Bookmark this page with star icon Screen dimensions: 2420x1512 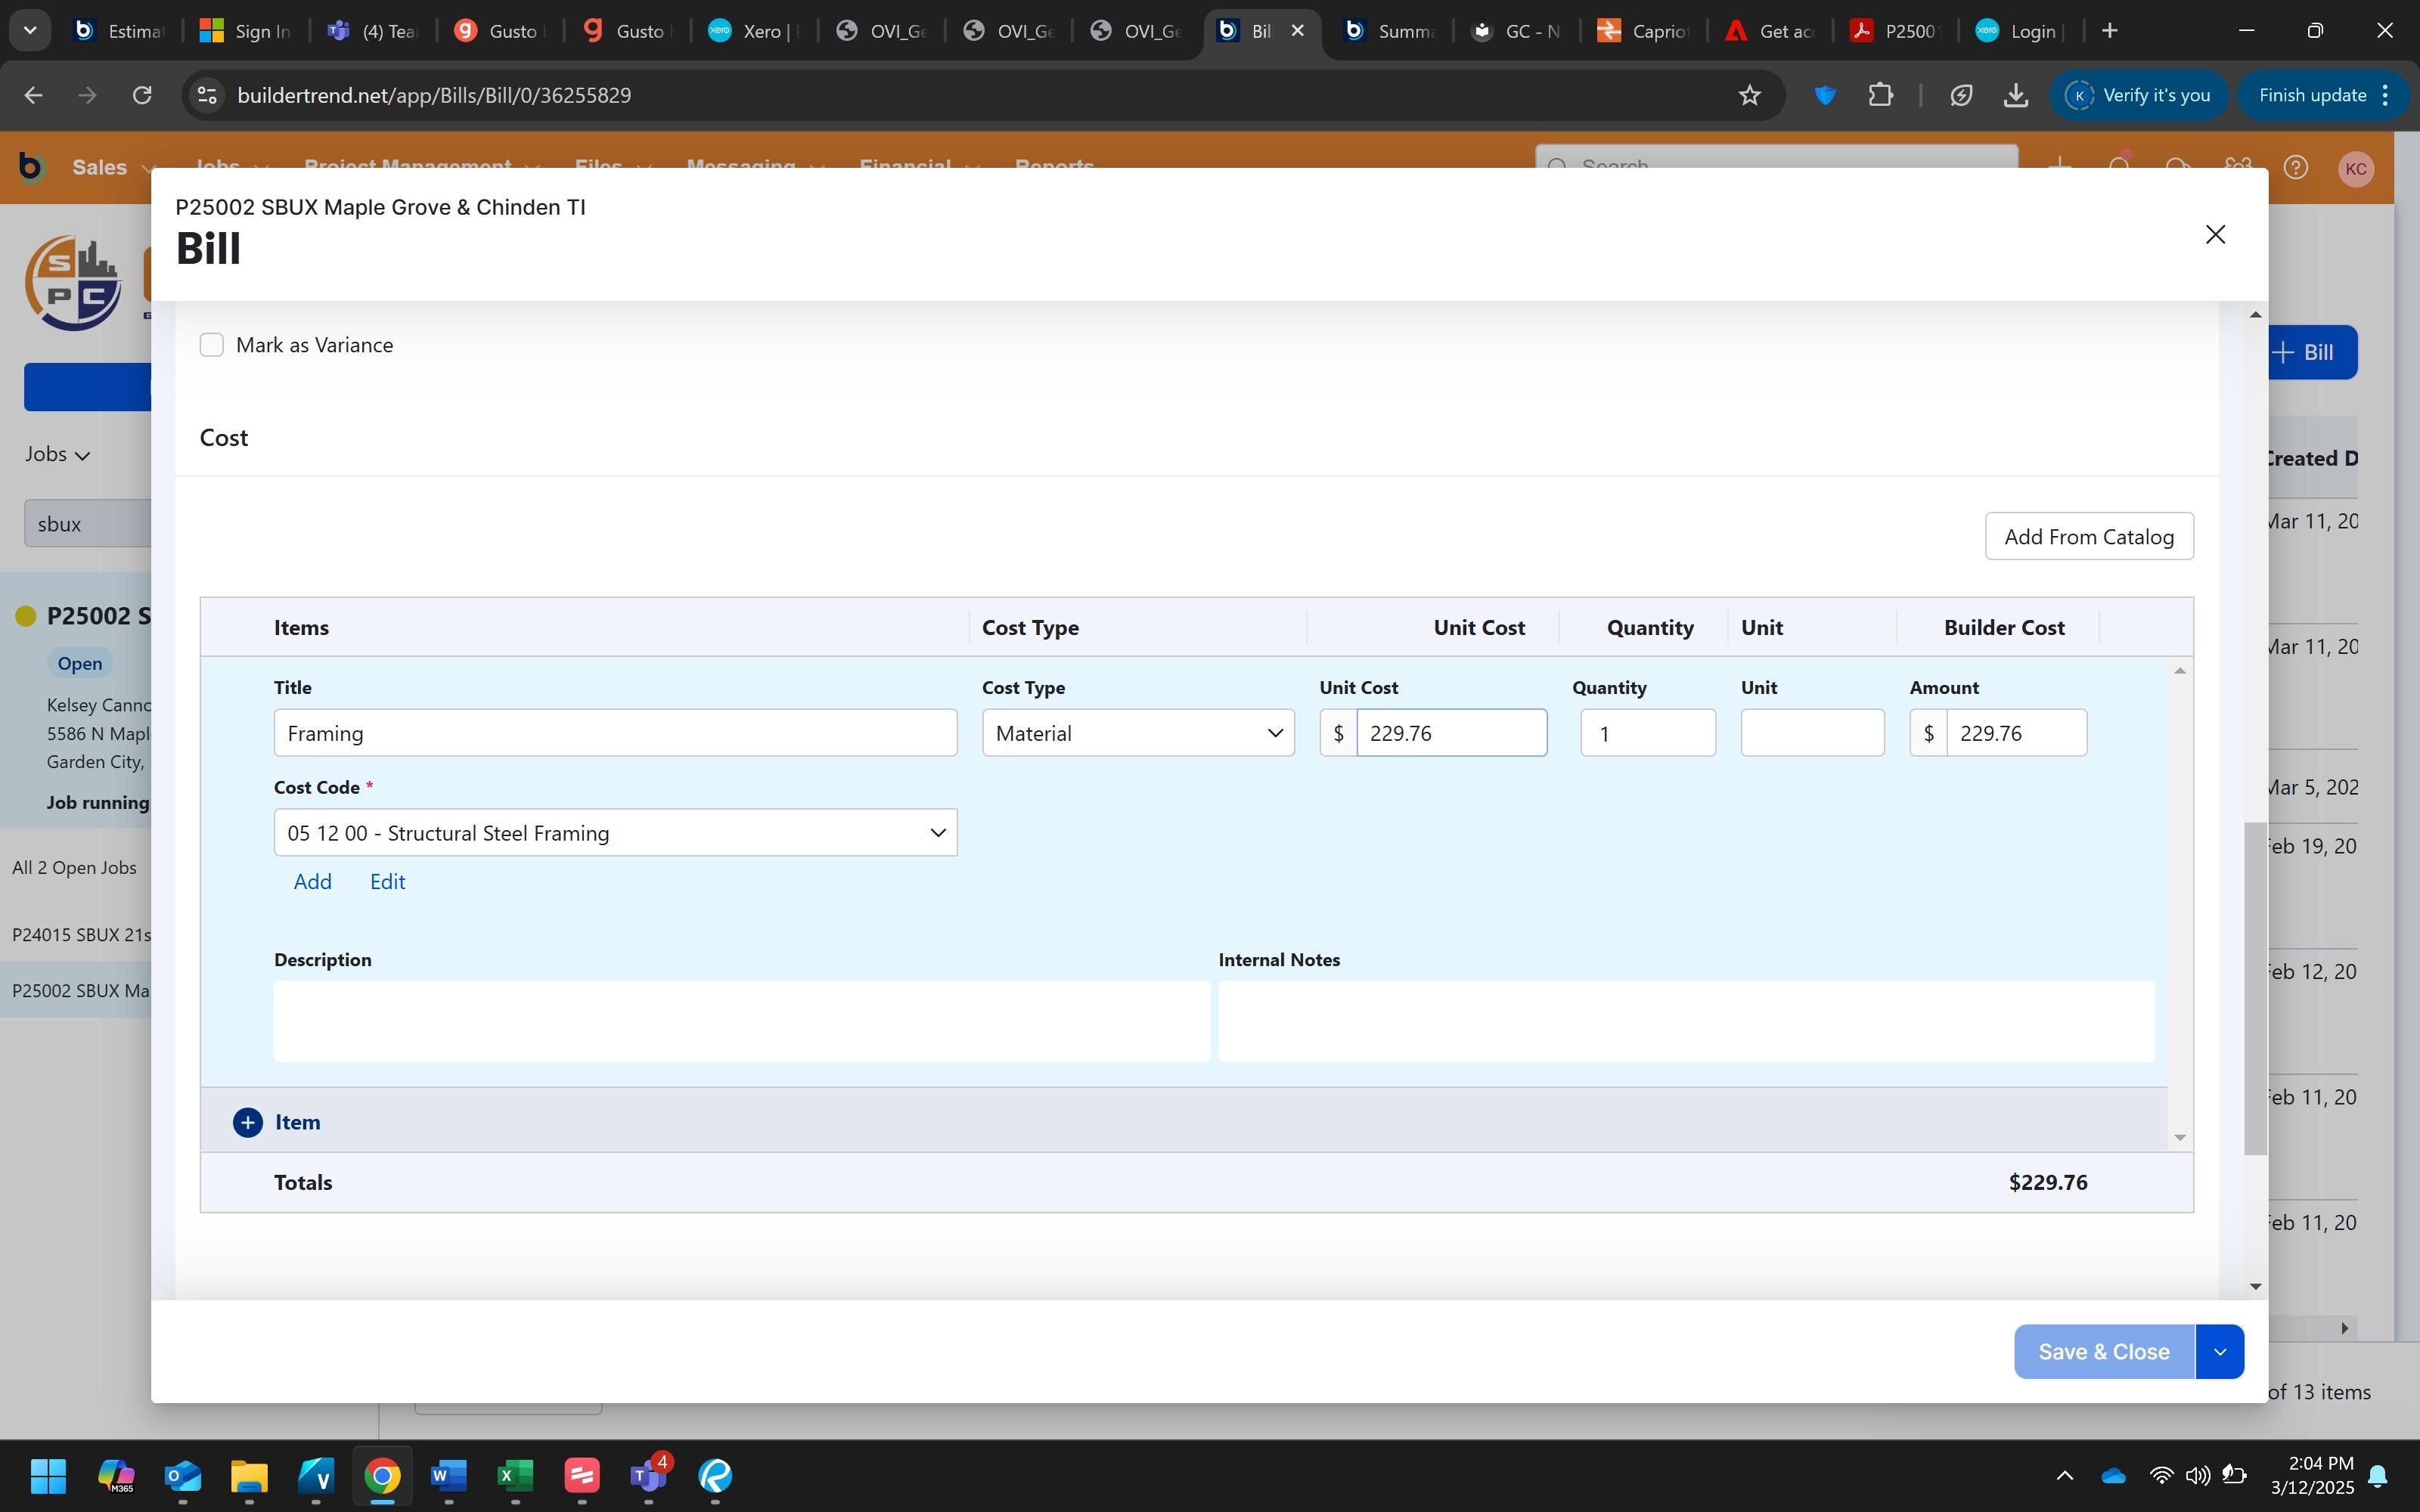pyautogui.click(x=1749, y=95)
